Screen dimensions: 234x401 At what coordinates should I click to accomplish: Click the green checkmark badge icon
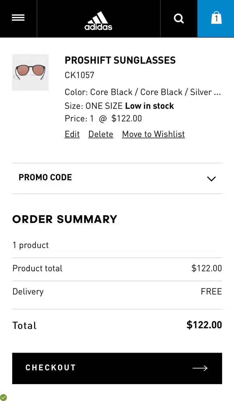(x=3, y=397)
